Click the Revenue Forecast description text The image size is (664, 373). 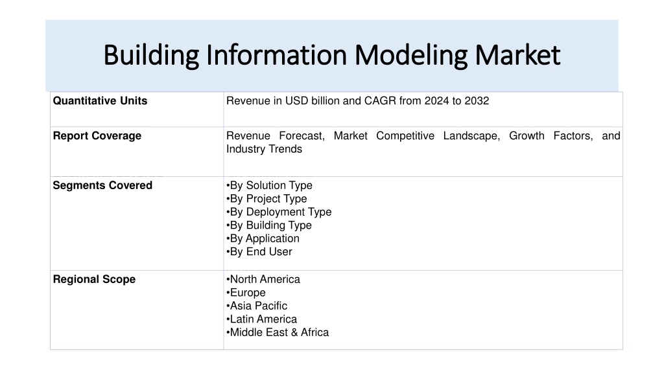(x=423, y=142)
